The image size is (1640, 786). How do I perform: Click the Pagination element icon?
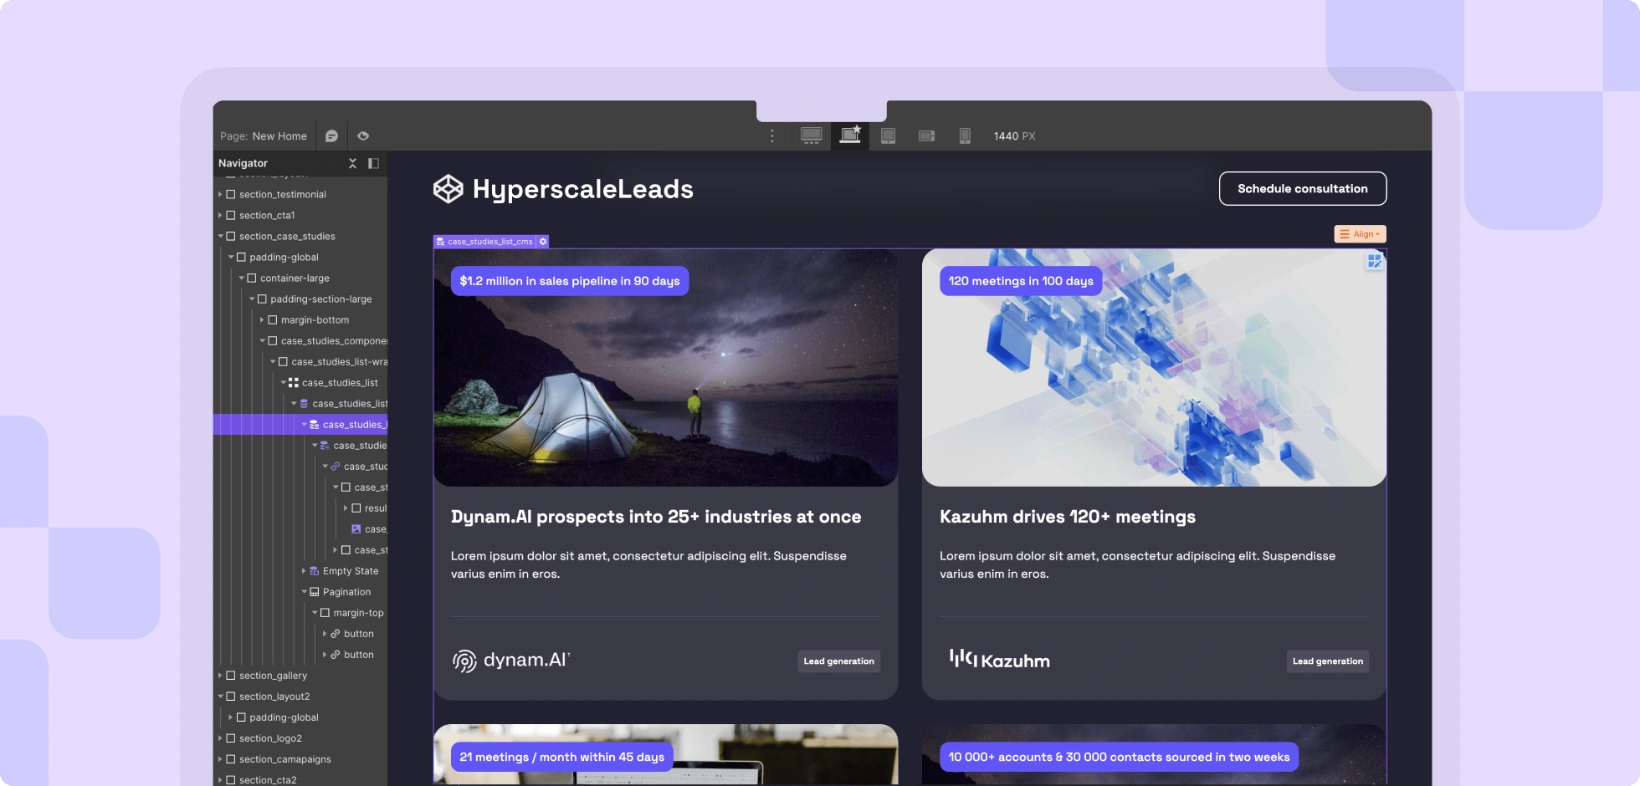pyautogui.click(x=315, y=592)
